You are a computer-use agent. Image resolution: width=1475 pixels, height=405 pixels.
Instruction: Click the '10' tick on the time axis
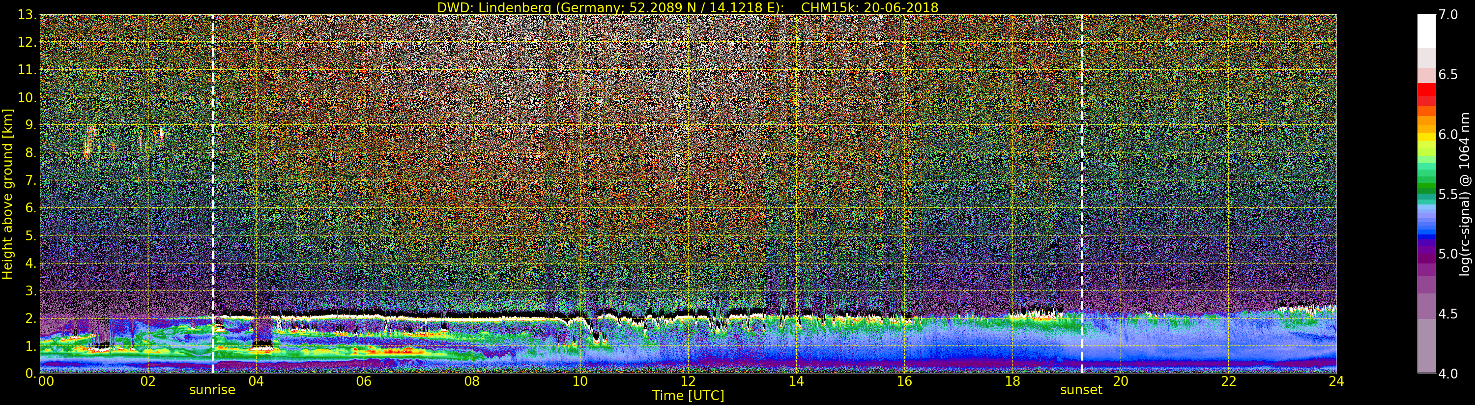(580, 381)
